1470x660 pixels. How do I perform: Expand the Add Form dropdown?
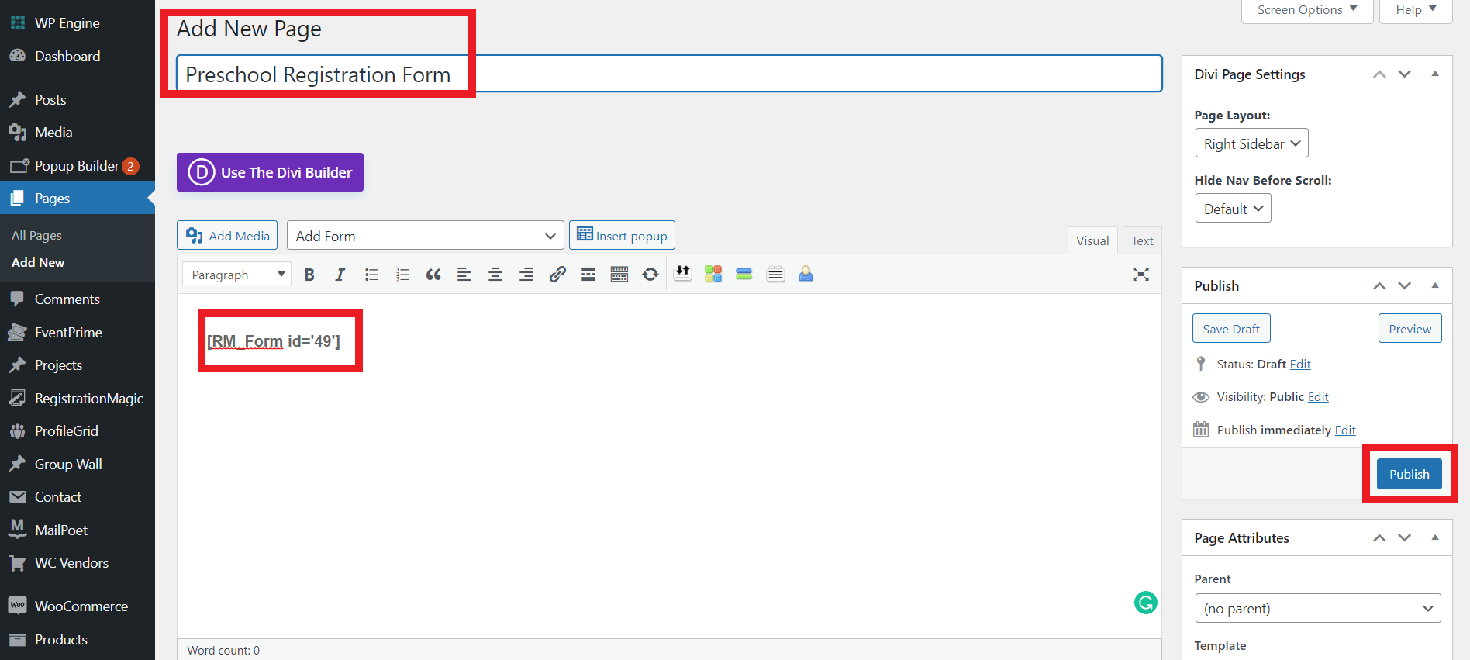point(425,236)
